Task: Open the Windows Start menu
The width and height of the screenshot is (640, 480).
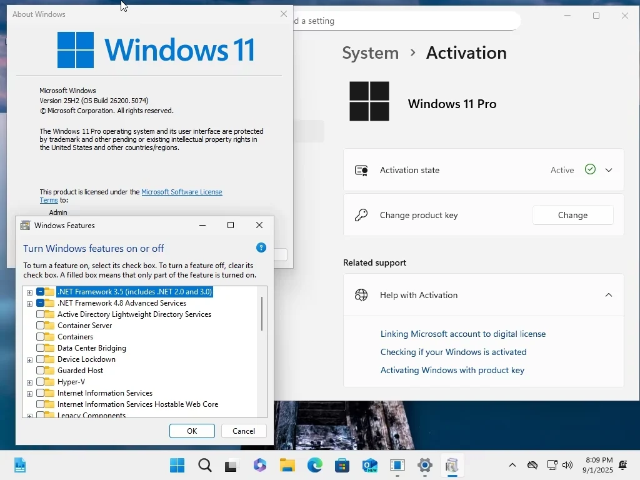Action: 177,465
